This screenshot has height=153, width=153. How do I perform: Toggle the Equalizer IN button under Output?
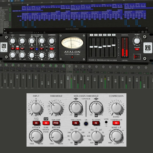click(x=137, y=49)
